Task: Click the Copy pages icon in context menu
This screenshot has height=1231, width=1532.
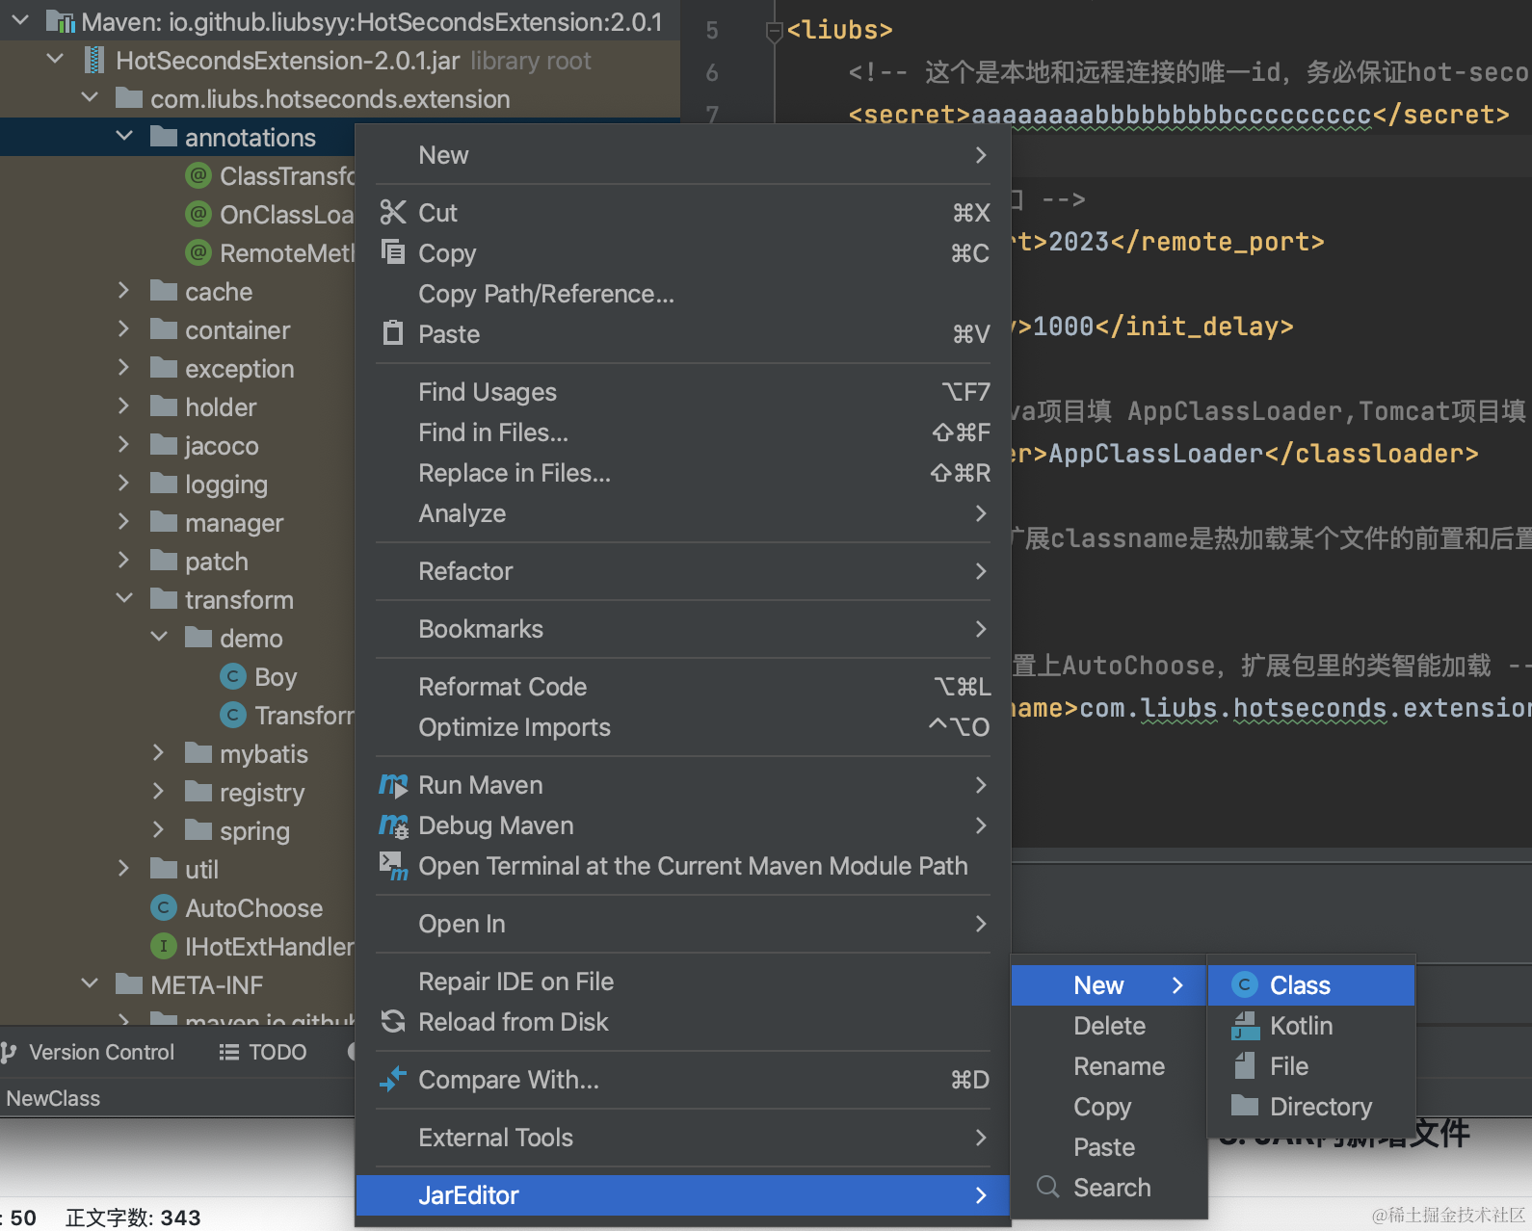Action: pyautogui.click(x=393, y=251)
